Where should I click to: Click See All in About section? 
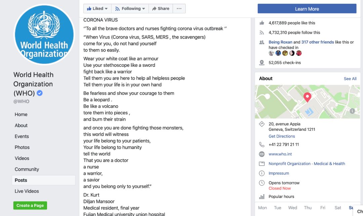[x=350, y=79]
